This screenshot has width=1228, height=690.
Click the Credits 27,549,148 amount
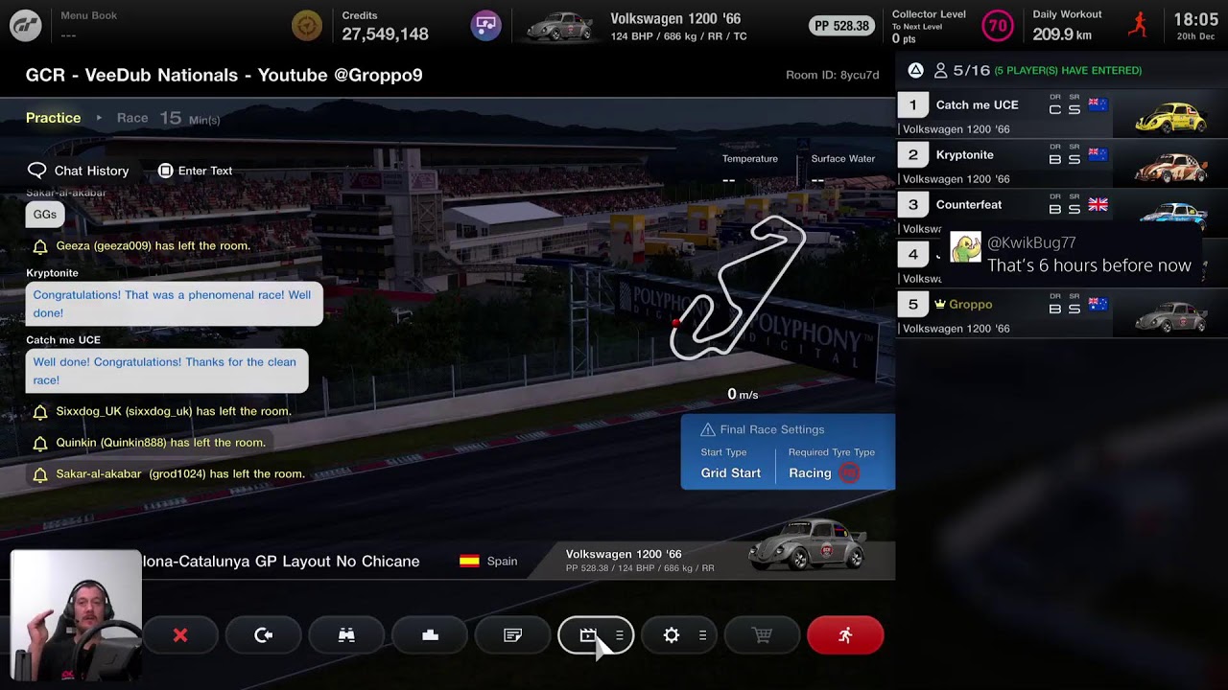(385, 34)
